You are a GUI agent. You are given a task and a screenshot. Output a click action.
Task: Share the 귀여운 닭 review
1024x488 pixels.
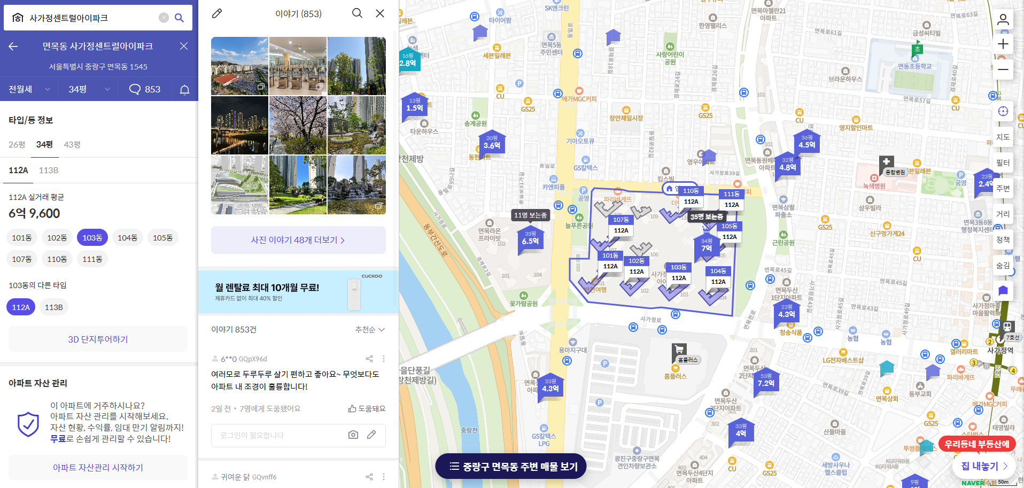pyautogui.click(x=369, y=477)
